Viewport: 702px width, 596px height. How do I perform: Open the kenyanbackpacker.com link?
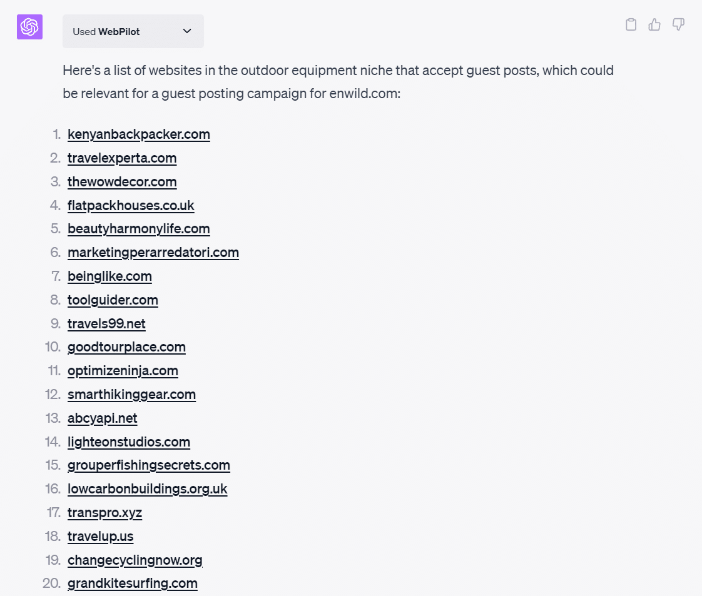pos(138,134)
